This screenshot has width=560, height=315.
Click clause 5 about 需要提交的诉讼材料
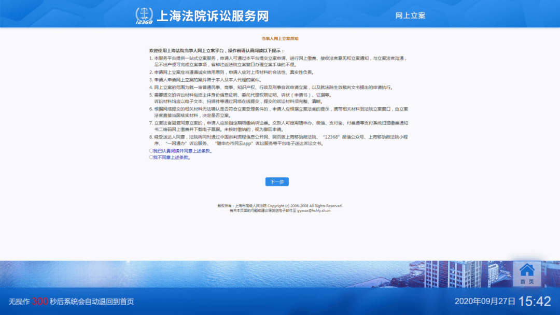click(241, 98)
